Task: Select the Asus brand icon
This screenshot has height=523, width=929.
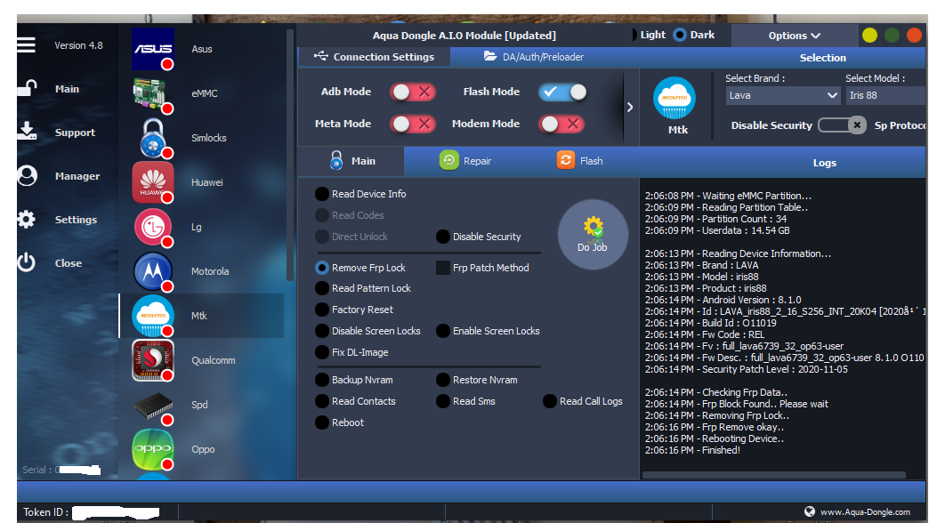Action: click(153, 49)
